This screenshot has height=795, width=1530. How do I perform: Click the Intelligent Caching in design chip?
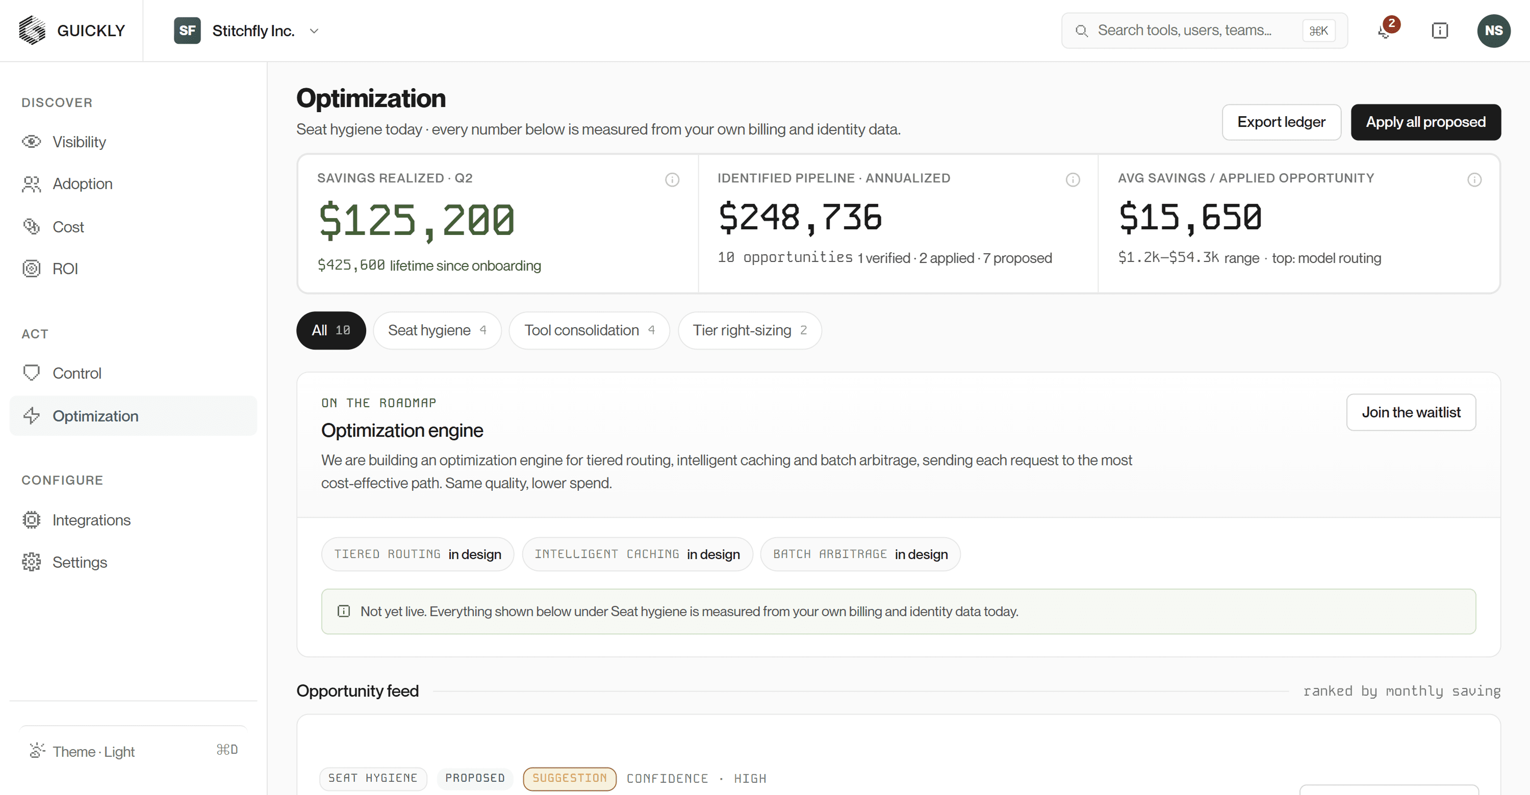click(x=637, y=554)
